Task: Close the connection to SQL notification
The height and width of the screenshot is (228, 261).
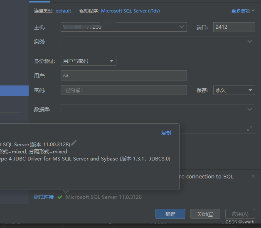Action: tap(253, 176)
